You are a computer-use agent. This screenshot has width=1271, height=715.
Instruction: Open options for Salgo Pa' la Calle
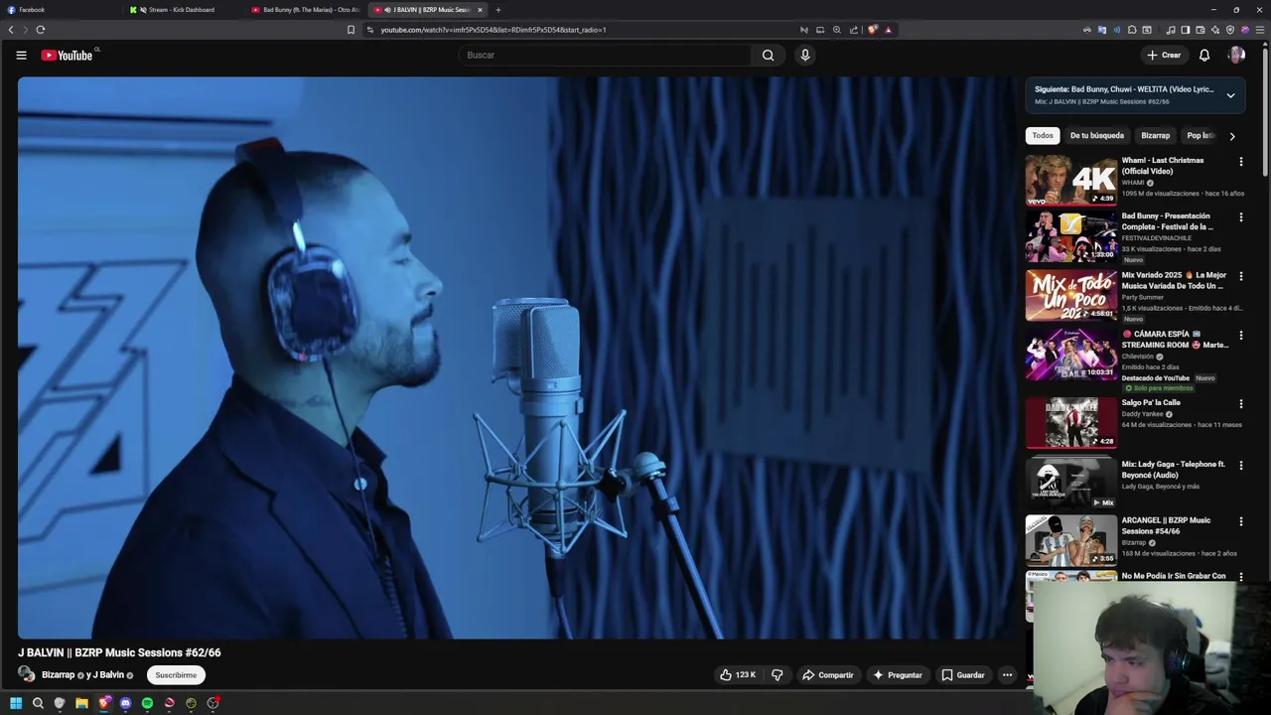point(1240,404)
